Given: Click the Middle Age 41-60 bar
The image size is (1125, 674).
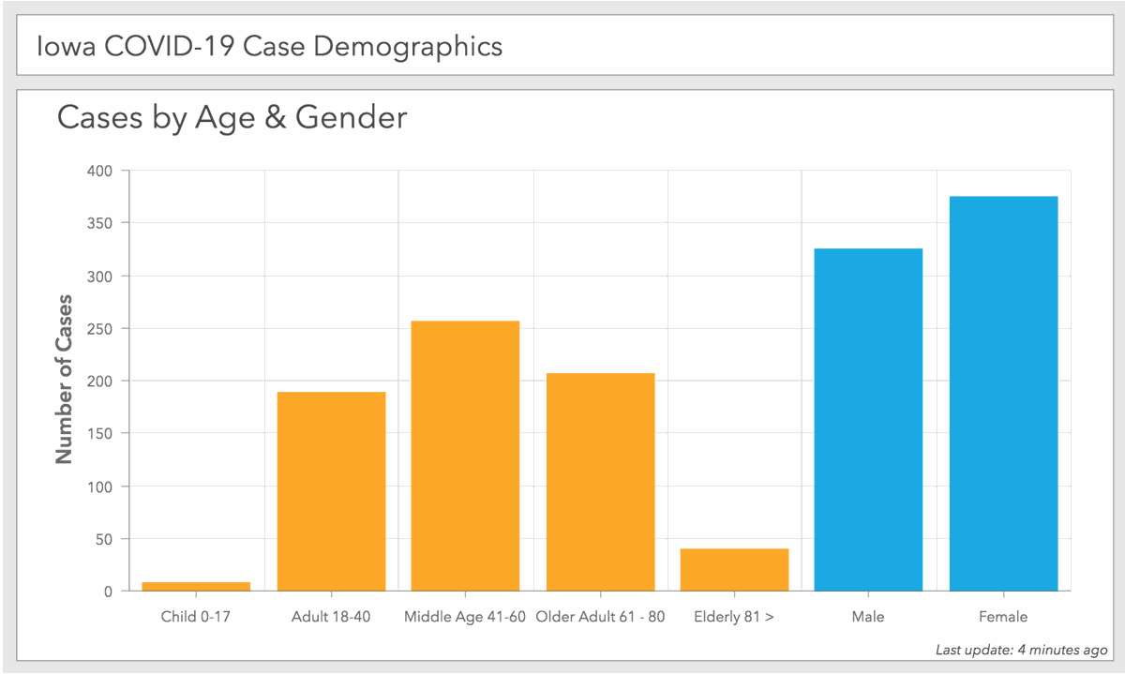Looking at the screenshot, I should pos(466,456).
